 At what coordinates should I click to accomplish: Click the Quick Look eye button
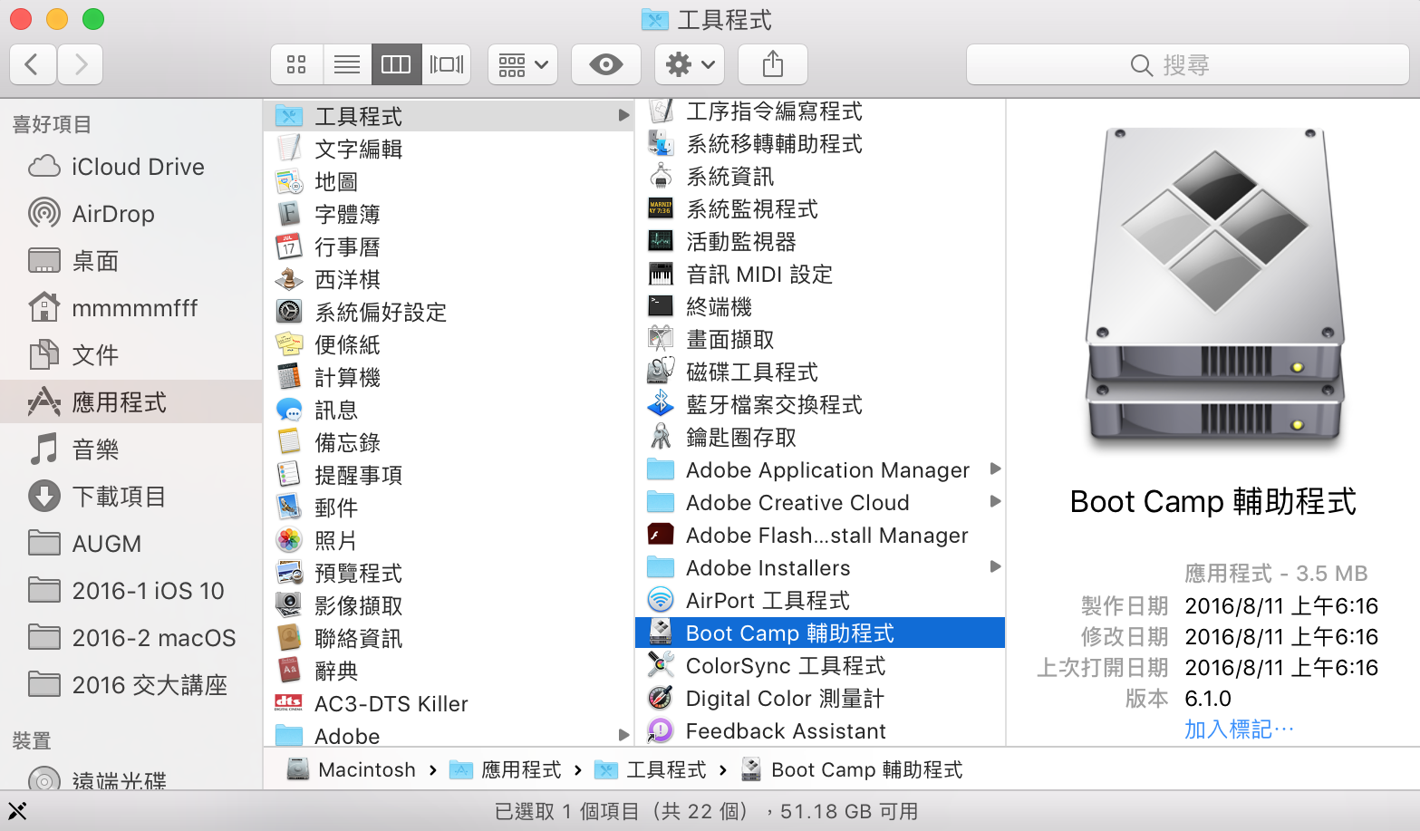pos(605,64)
